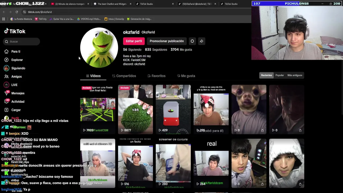The image size is (343, 193).
Task: Close the OkzFarid TikTok browser tab
Action: pos(215,4)
